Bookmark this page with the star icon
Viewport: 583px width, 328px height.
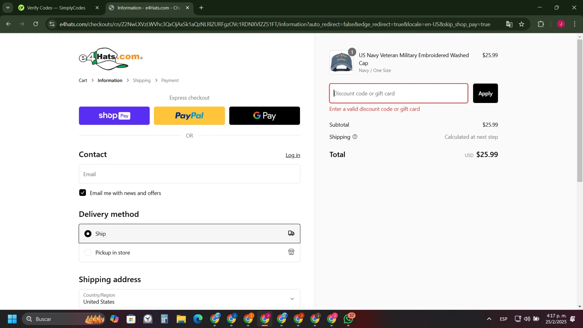point(522,24)
